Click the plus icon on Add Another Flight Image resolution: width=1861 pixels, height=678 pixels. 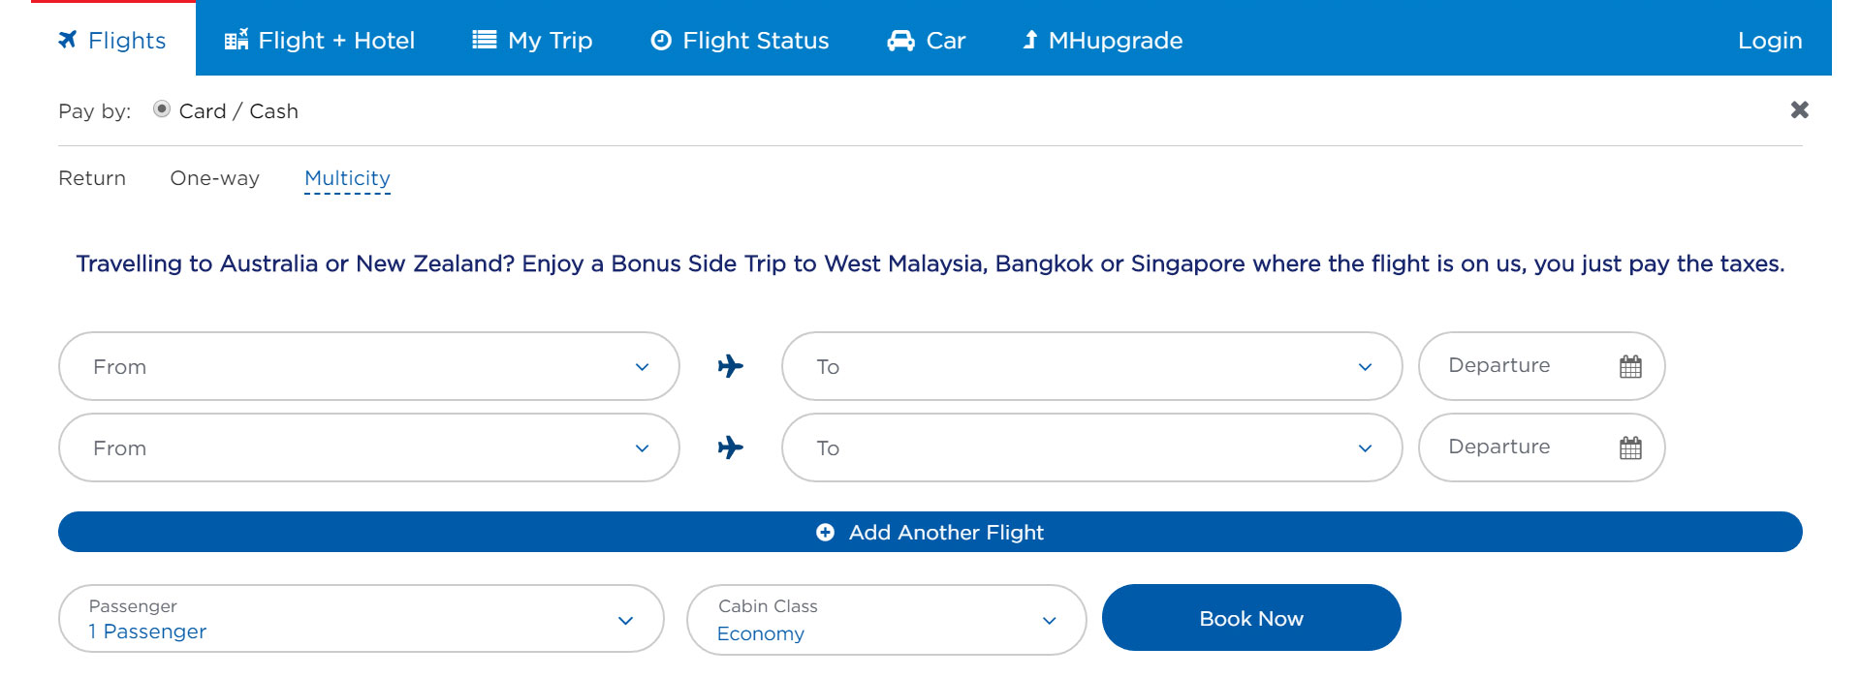(825, 532)
